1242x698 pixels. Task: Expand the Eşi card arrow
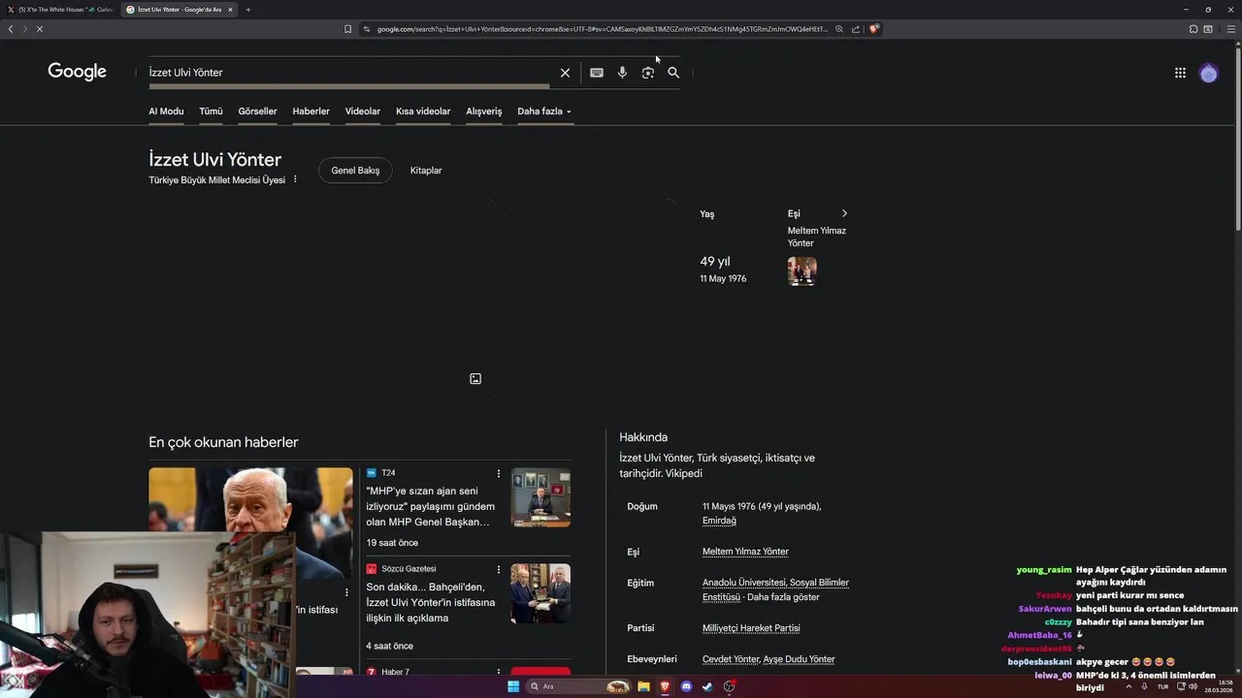[x=844, y=213]
